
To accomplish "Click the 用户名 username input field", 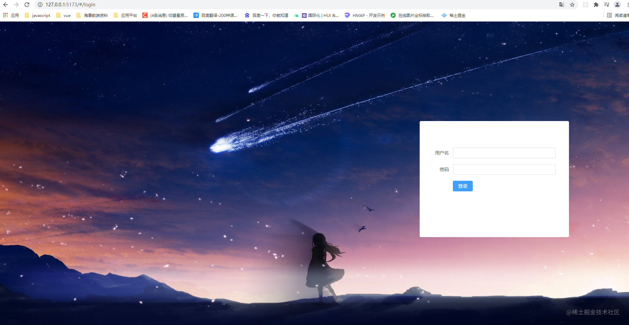I will coord(504,153).
